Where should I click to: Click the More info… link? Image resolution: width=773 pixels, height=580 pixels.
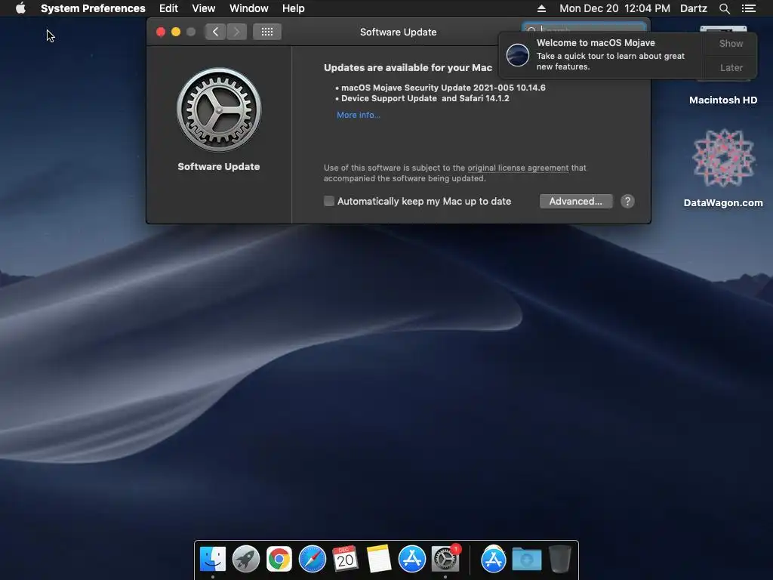[x=359, y=115]
